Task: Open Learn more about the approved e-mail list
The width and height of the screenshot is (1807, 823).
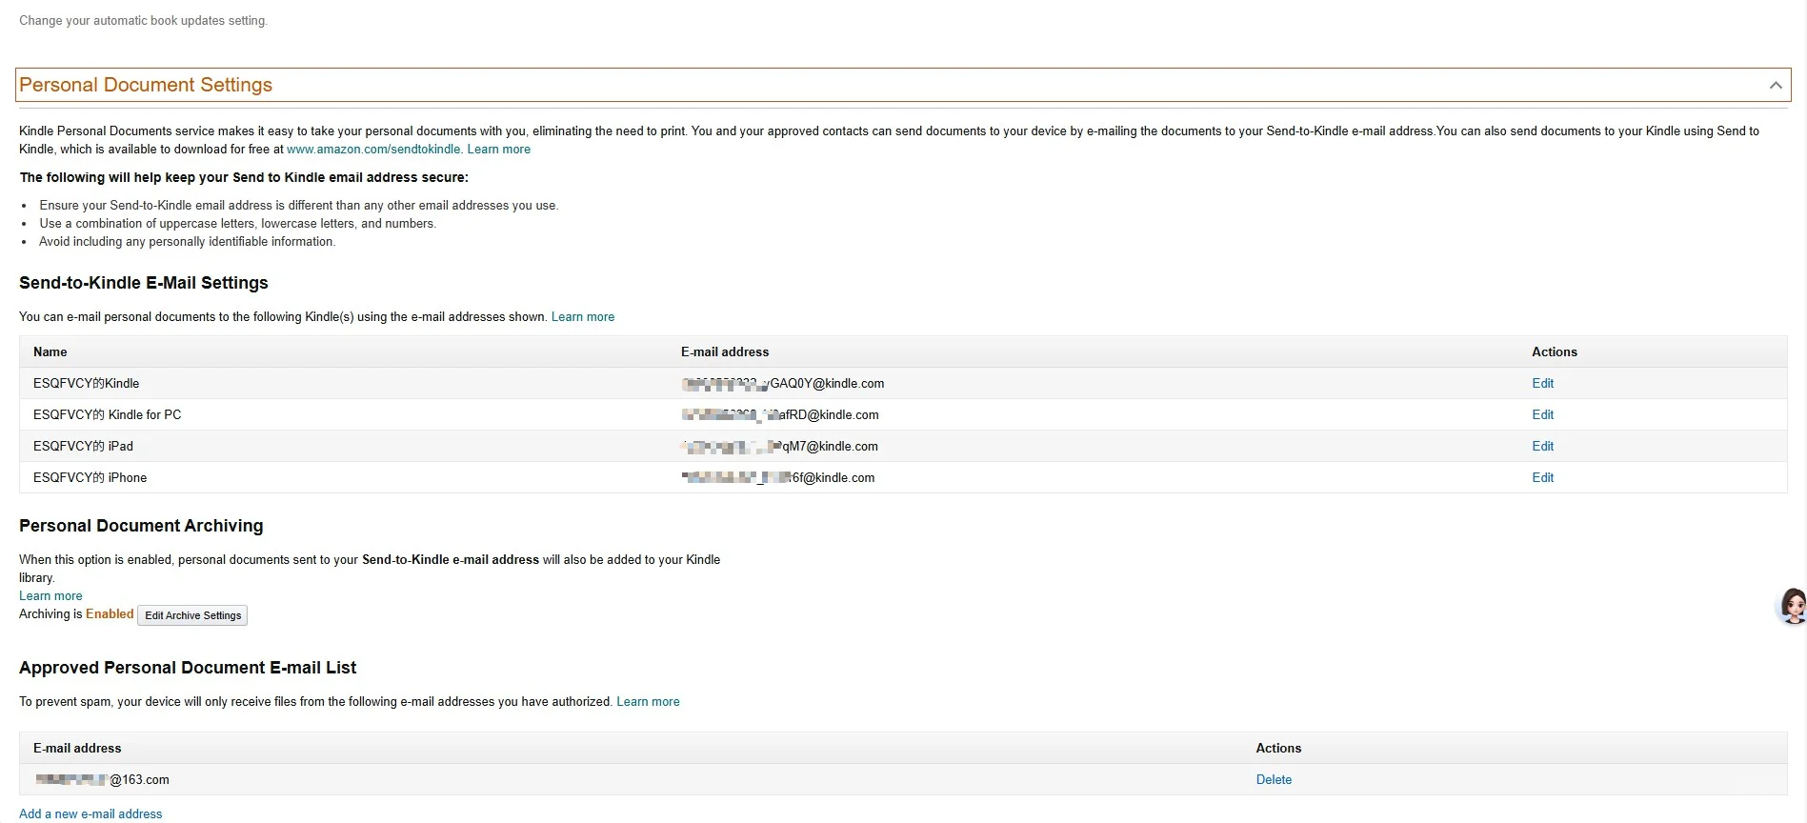Action: (648, 701)
